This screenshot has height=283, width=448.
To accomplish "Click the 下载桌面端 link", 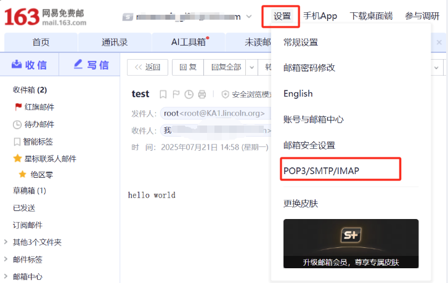I will [x=371, y=16].
